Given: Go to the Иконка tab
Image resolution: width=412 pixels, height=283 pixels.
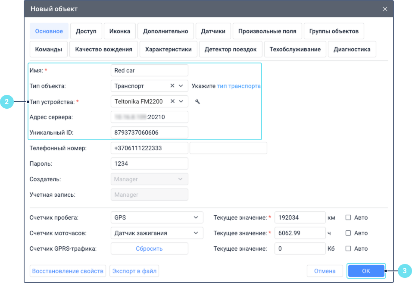Looking at the screenshot, I should [x=120, y=31].
